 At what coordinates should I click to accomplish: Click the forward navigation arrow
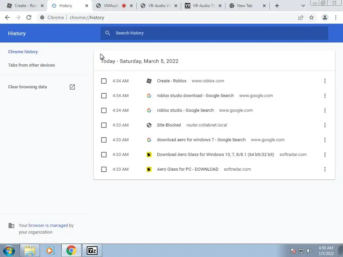18,17
